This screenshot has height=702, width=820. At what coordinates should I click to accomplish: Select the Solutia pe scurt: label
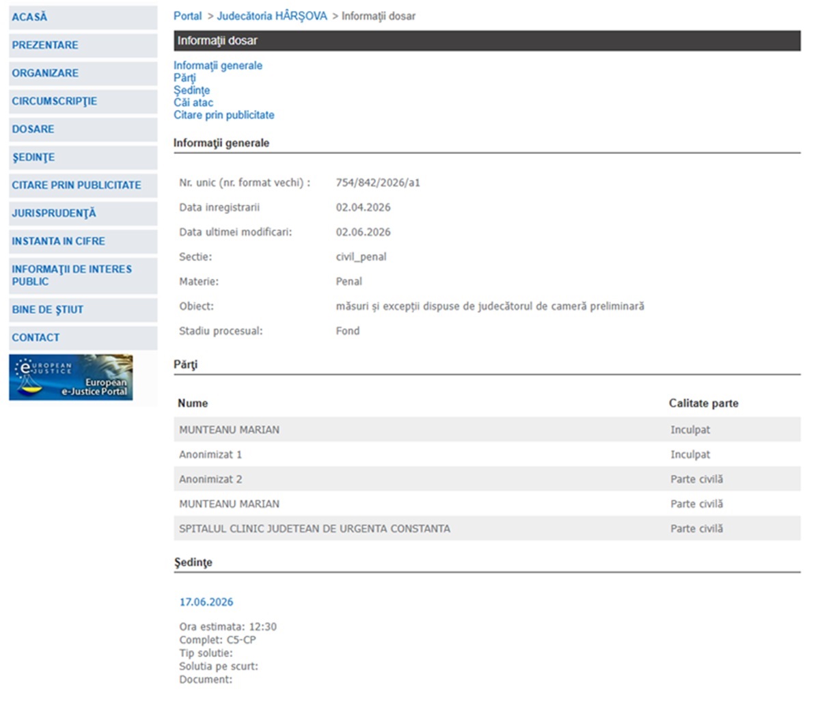219,666
